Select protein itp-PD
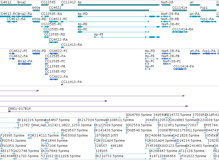 click(x=148, y=54)
